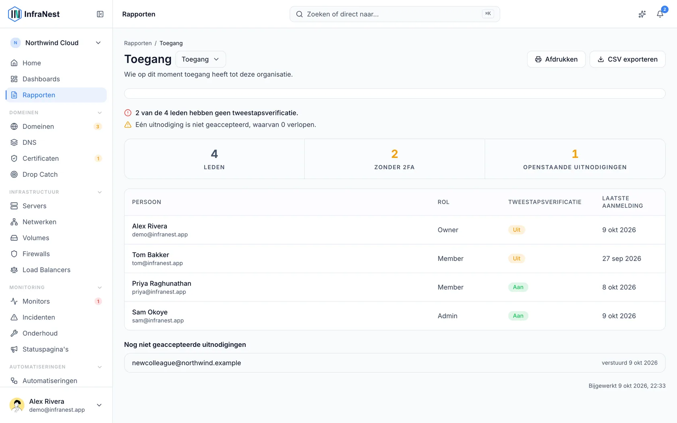Screen dimensions: 677x423
Task: Select Rapporten in the sidebar
Action: [56, 95]
